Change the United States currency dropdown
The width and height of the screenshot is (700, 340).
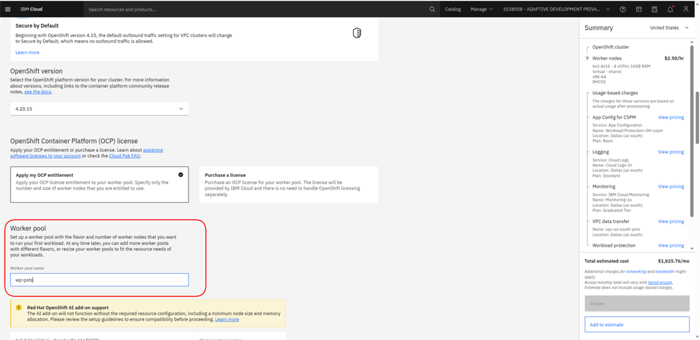669,28
